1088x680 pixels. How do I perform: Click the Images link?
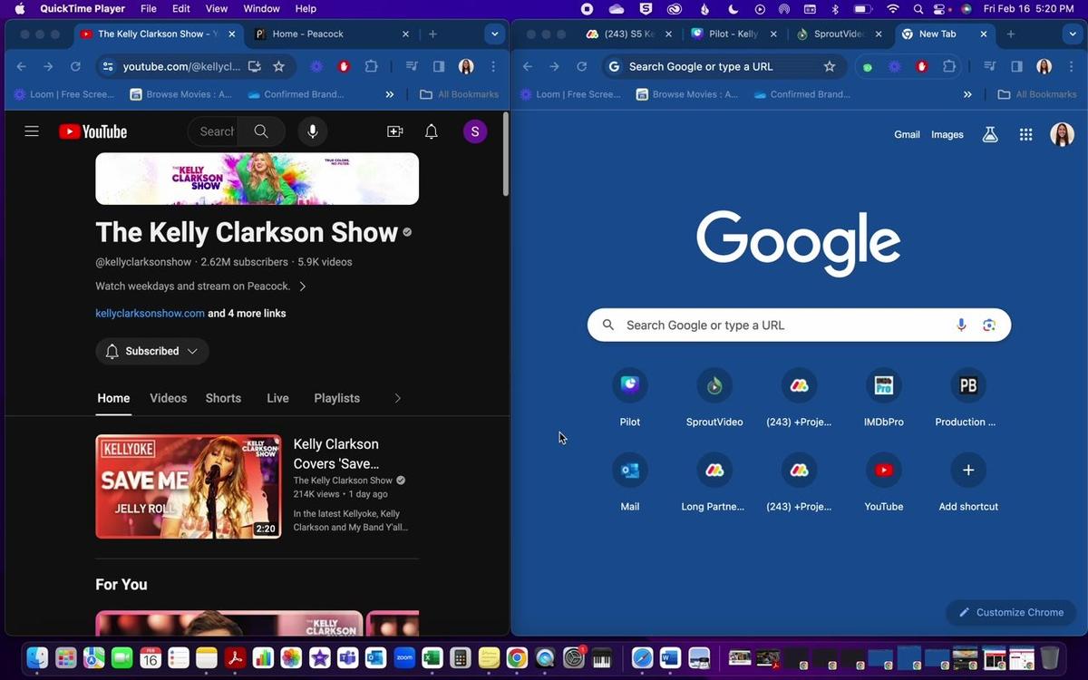pyautogui.click(x=947, y=134)
